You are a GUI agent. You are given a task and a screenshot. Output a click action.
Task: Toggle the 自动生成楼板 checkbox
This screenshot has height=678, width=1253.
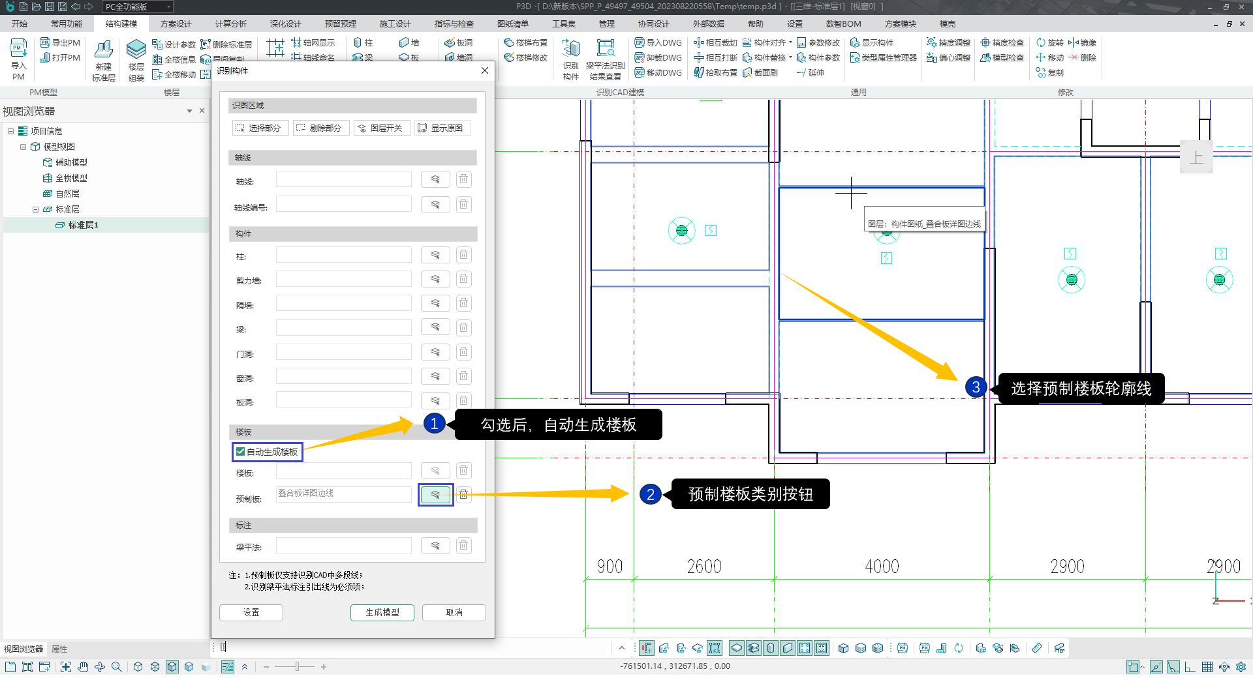coord(241,452)
